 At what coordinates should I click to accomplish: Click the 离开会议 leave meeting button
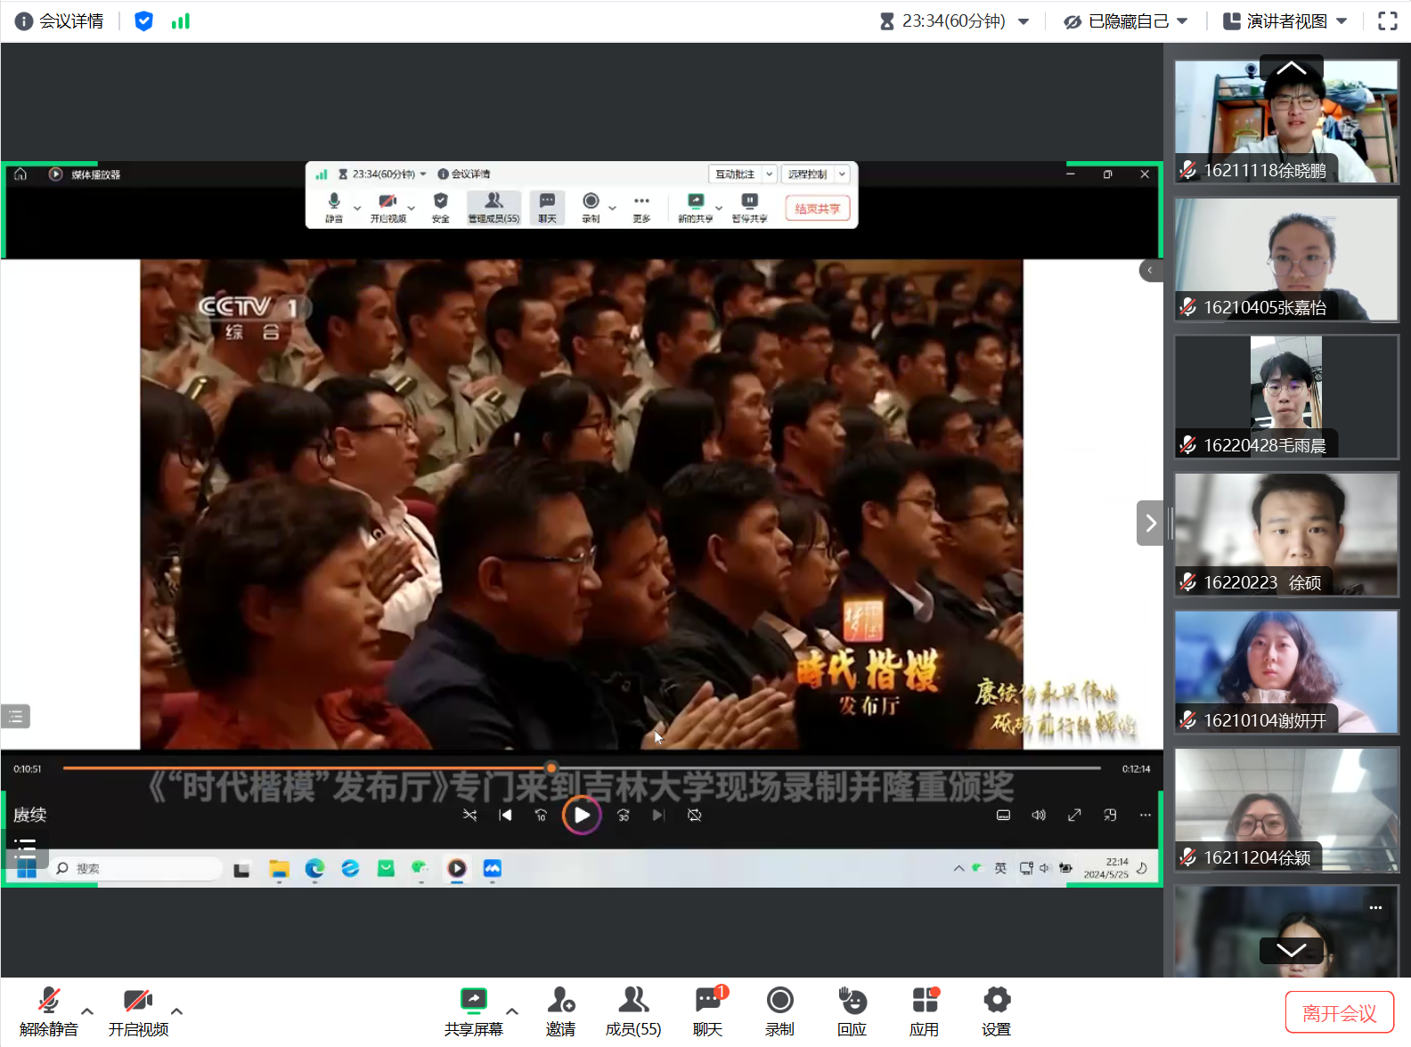(1339, 1013)
